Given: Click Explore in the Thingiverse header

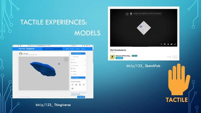Looking at the screenshot, I should pyautogui.click(x=67, y=49).
